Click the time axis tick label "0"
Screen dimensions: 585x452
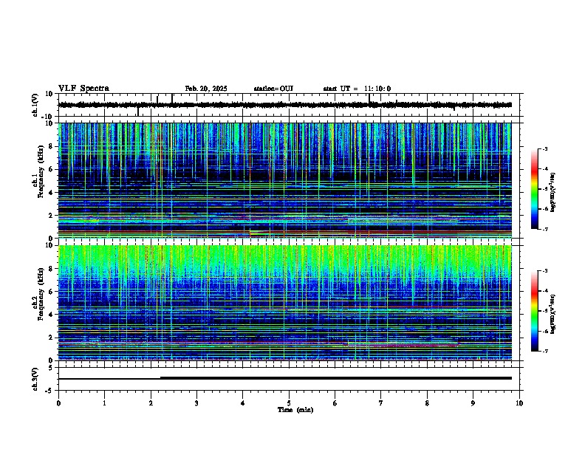[58, 403]
